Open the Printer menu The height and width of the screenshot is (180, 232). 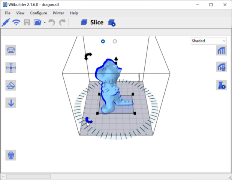58,13
